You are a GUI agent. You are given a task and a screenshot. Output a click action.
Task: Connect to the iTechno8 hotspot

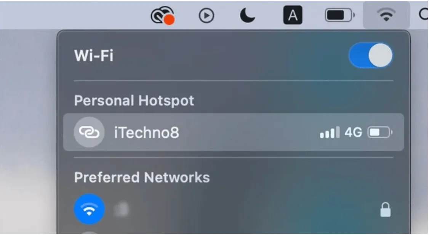[x=234, y=133]
